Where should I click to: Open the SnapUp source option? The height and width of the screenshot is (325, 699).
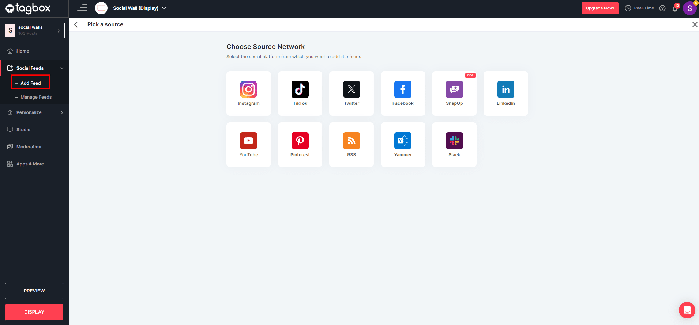click(454, 93)
